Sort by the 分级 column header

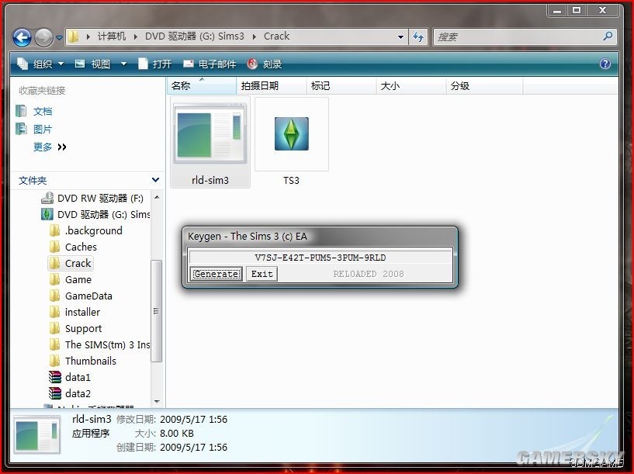484,85
